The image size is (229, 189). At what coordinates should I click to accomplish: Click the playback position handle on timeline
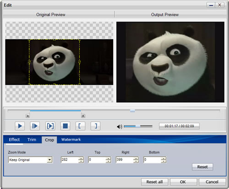(x=132, y=111)
